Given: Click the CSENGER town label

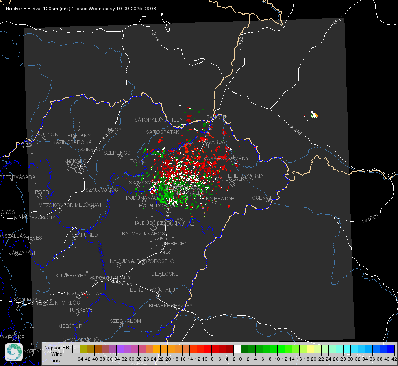Looking at the screenshot, I should [x=264, y=198].
